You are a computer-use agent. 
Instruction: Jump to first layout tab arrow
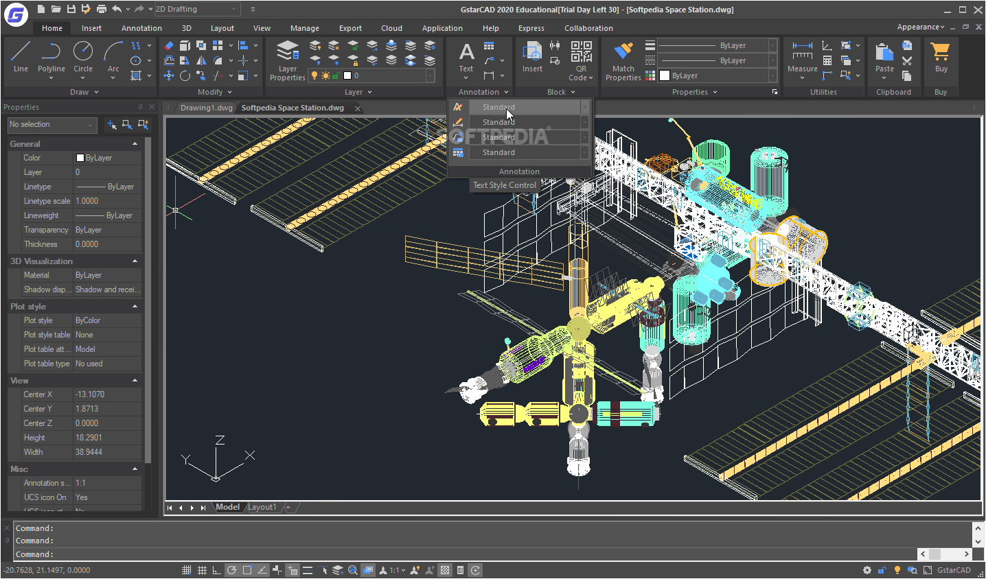170,508
